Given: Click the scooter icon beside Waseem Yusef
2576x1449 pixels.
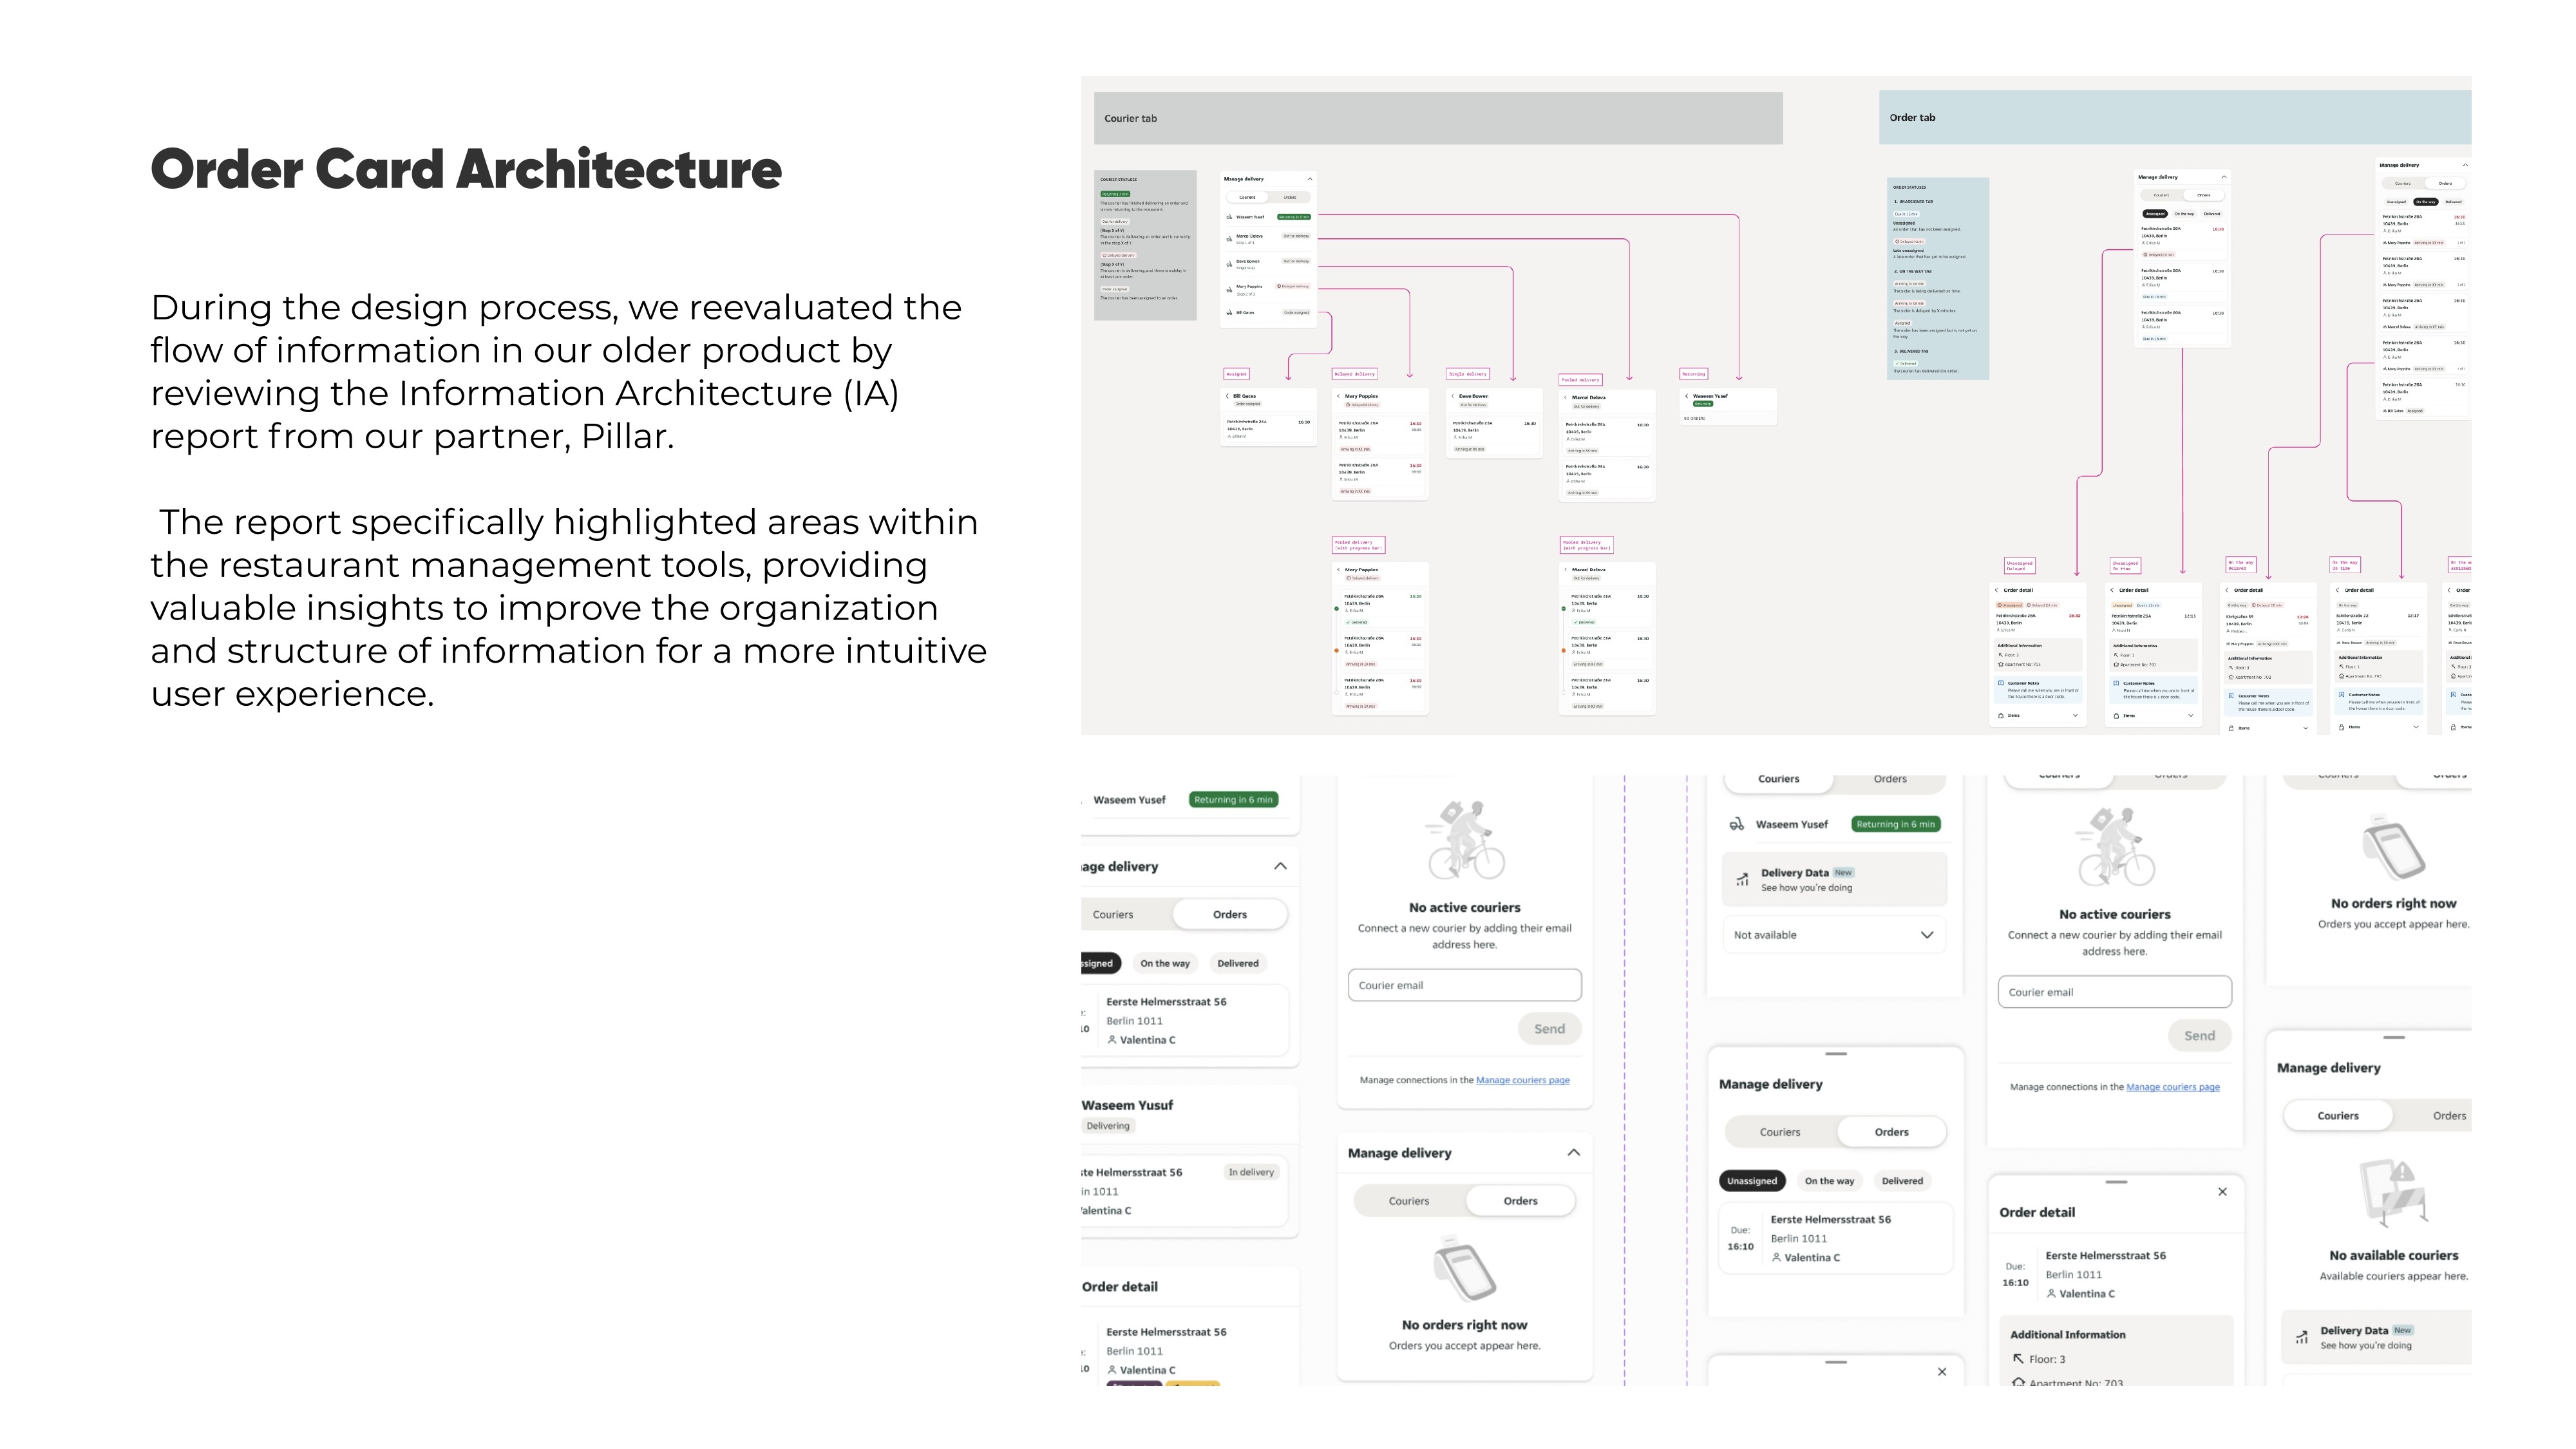Looking at the screenshot, I should (x=1737, y=824).
